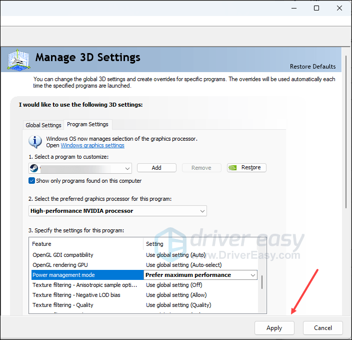Select the Program Settings tab
Viewport: 352px width, 340px height.
88,124
